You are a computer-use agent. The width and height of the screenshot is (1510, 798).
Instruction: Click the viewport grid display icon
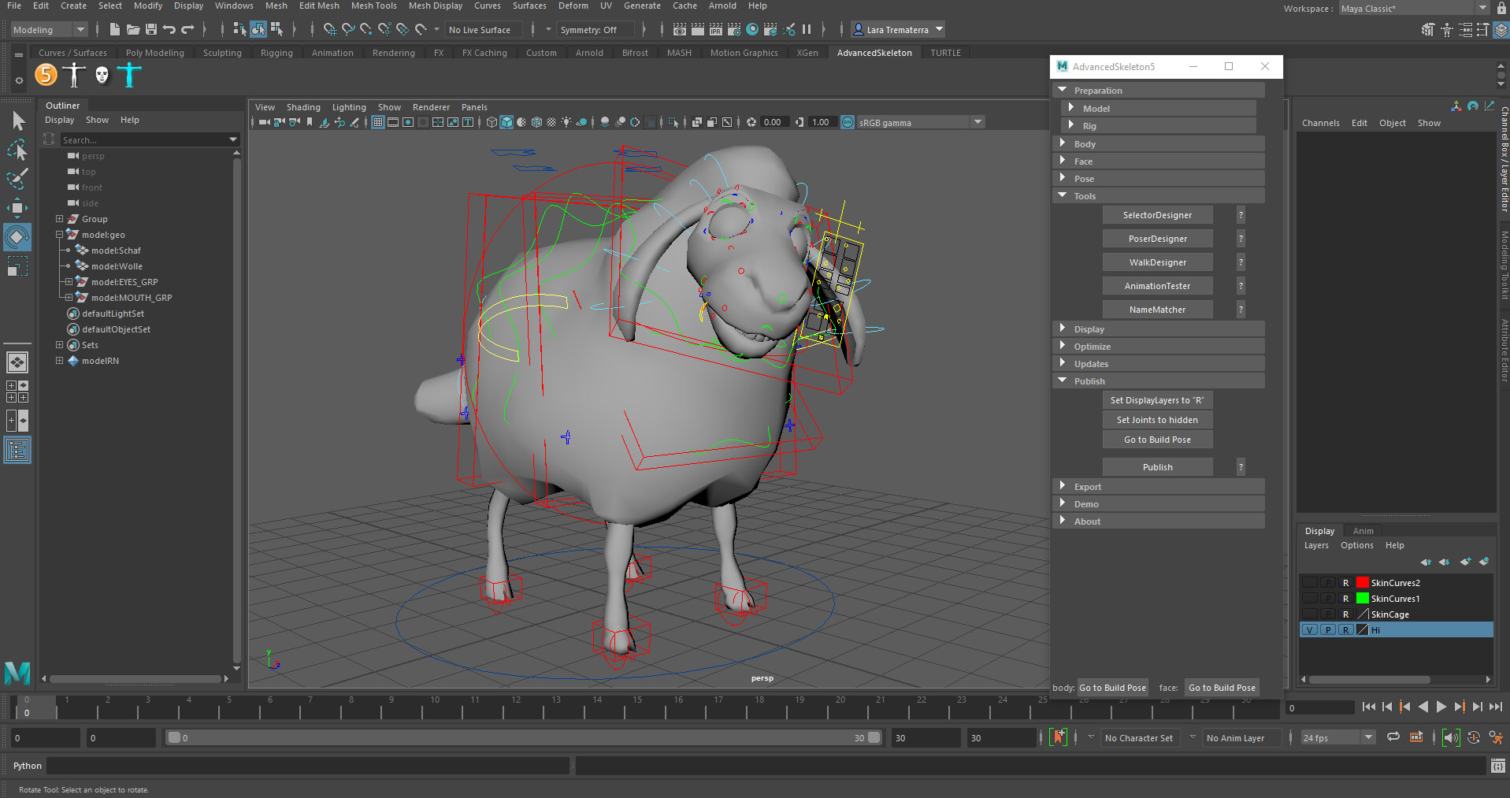click(x=378, y=122)
